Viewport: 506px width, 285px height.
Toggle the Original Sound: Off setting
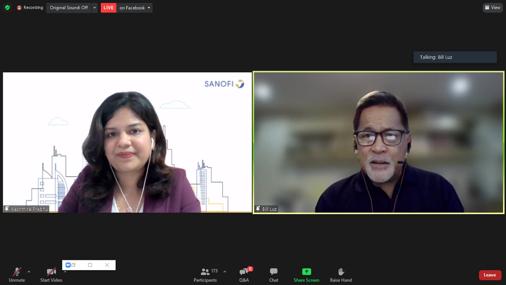(x=69, y=8)
